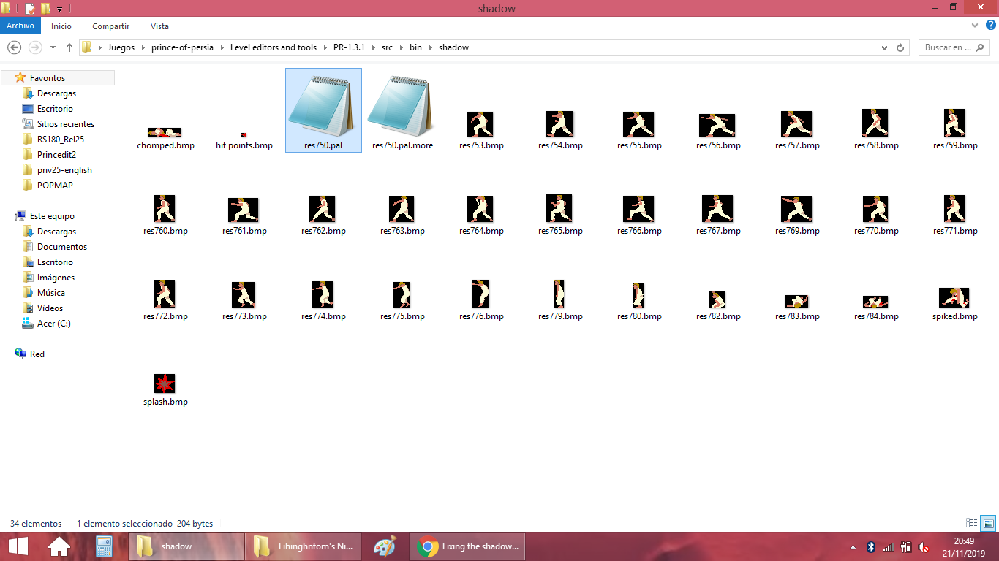Select res771.bmp sprite thumbnail
Screen dimensions: 999x561
954,209
